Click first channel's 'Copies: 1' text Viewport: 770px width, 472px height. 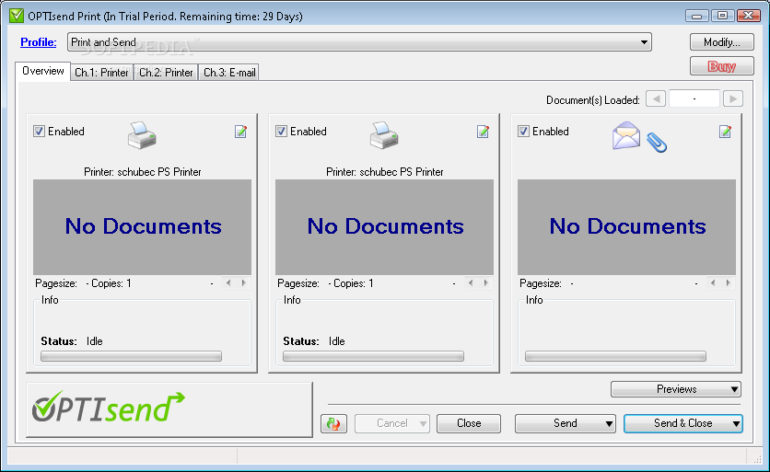(x=111, y=283)
